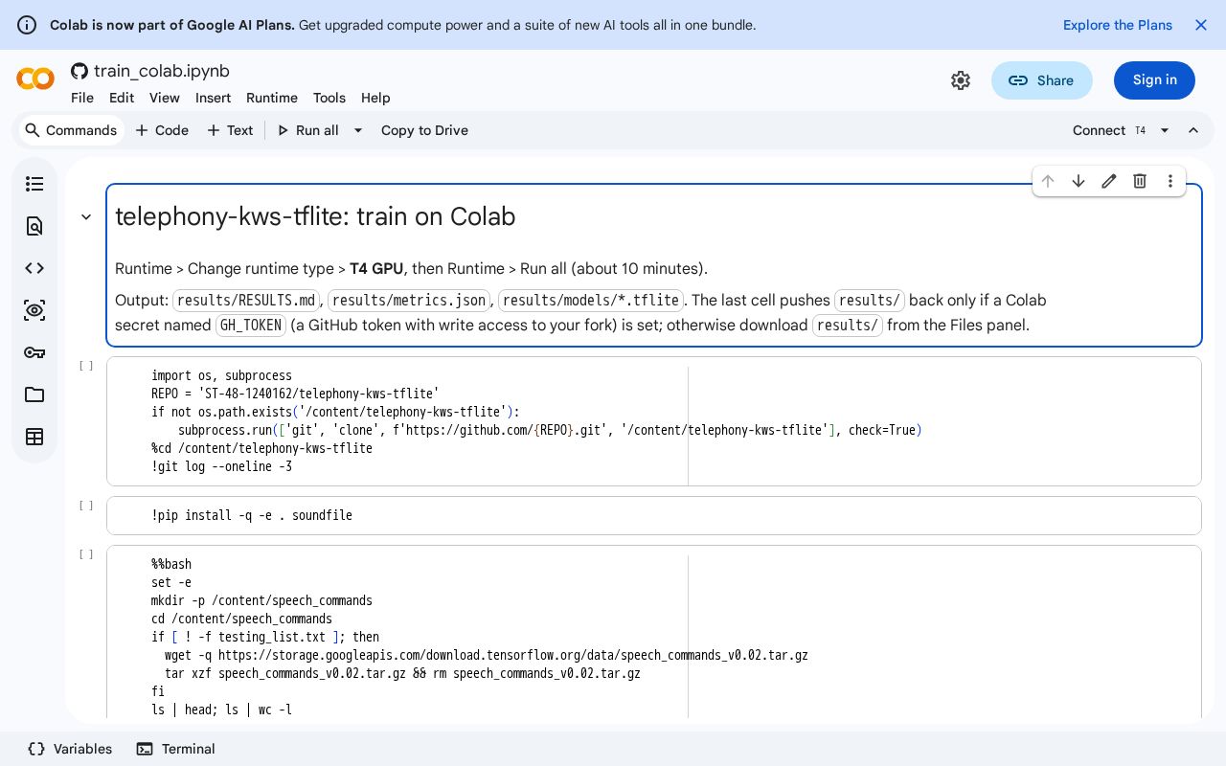Open the Connect options dropdown arrow
The image size is (1226, 766).
tap(1165, 130)
